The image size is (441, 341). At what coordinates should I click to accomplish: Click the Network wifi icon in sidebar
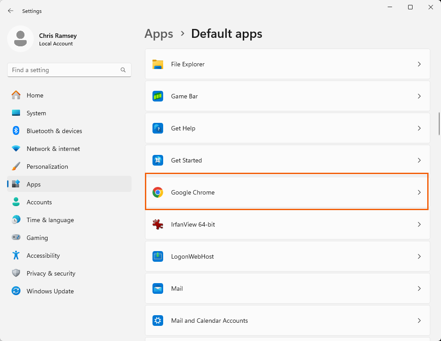16,148
